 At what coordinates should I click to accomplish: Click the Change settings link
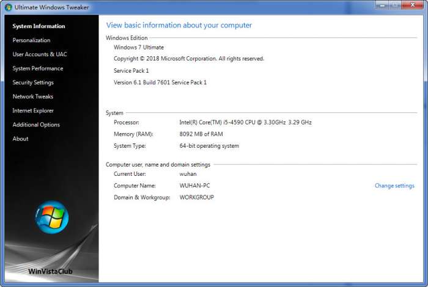tap(394, 186)
